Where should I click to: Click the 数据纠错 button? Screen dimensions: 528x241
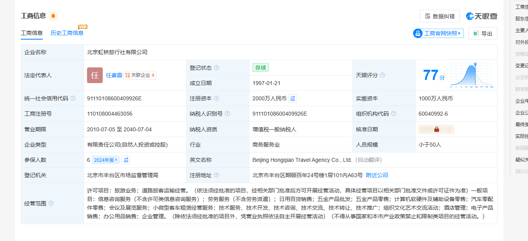[440, 16]
